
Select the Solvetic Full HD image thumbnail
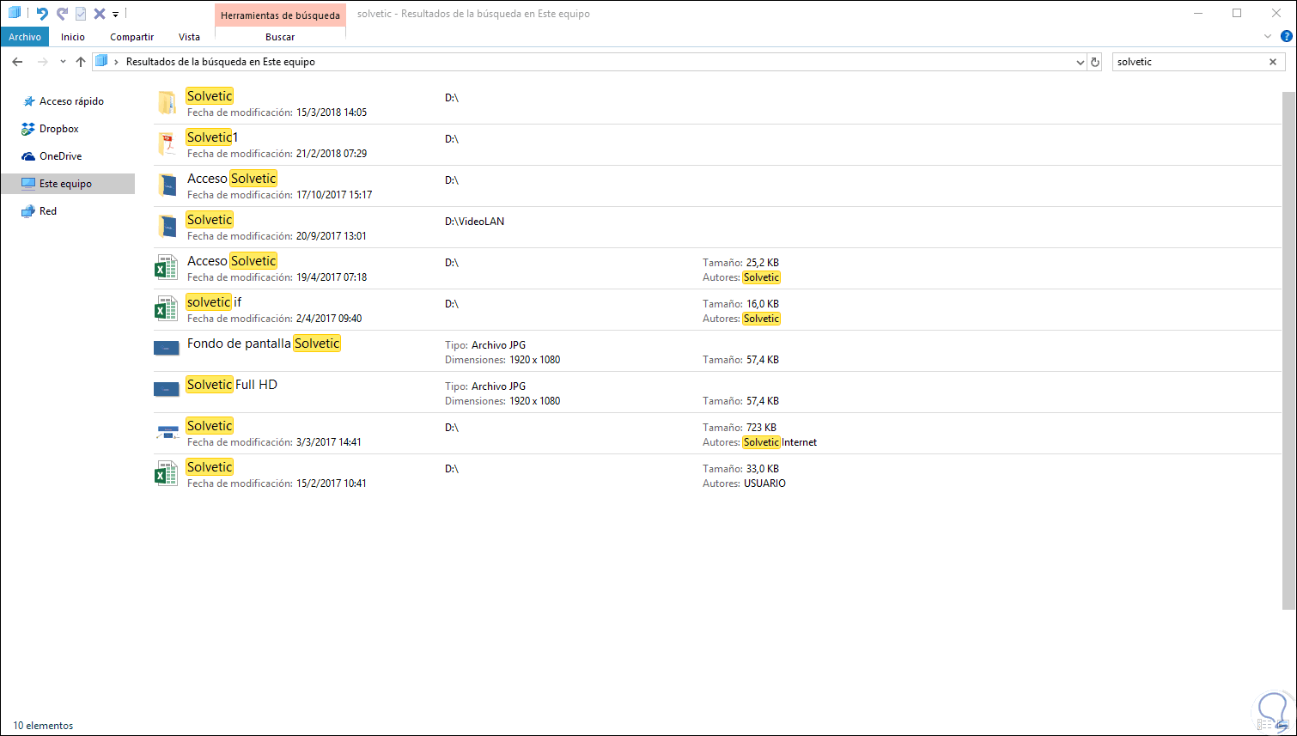(166, 389)
